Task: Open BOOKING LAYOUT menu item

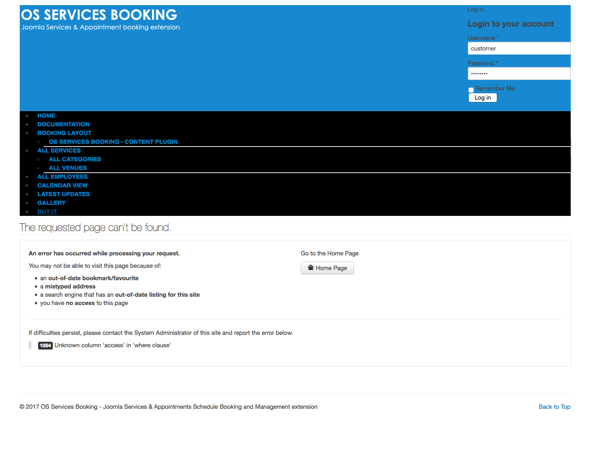Action: click(x=64, y=133)
